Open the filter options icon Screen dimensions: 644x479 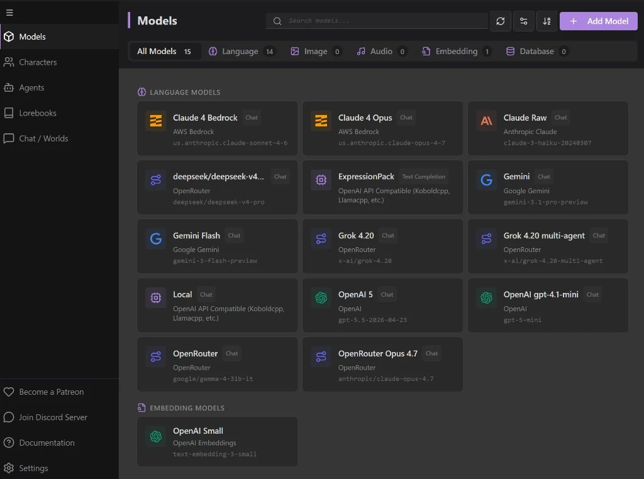pyautogui.click(x=524, y=21)
